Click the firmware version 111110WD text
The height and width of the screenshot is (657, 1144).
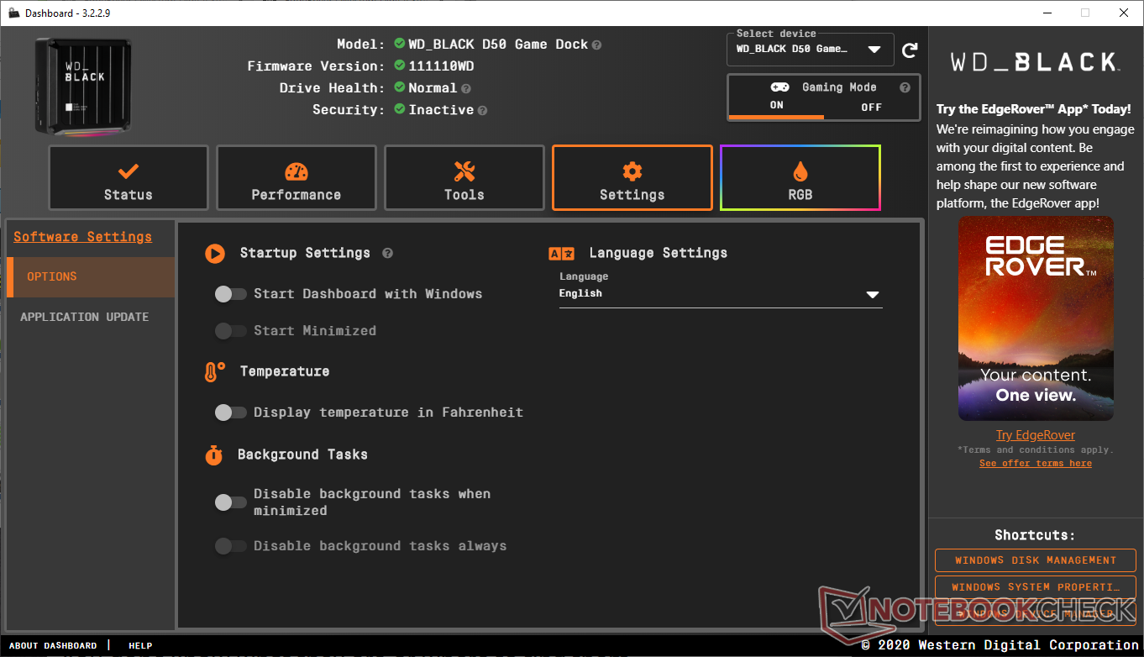tap(441, 66)
